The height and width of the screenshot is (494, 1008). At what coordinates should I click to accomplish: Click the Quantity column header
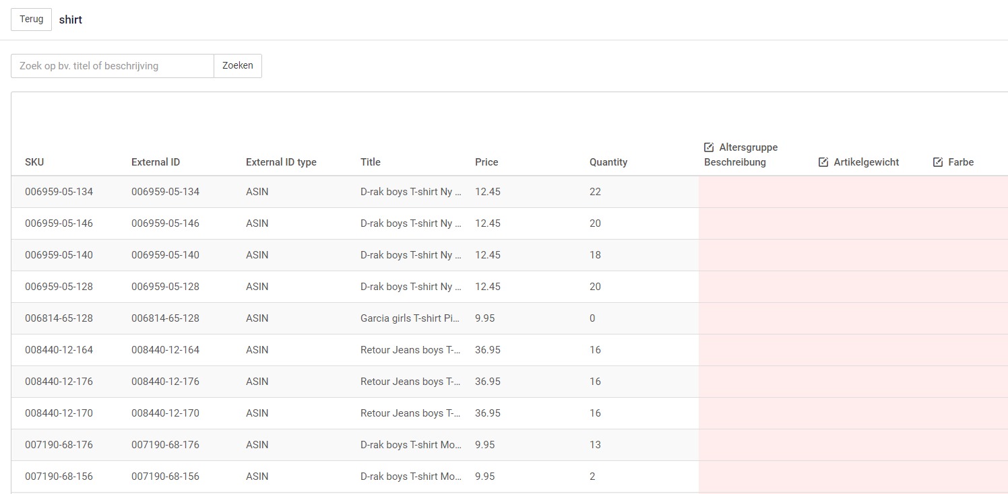608,162
